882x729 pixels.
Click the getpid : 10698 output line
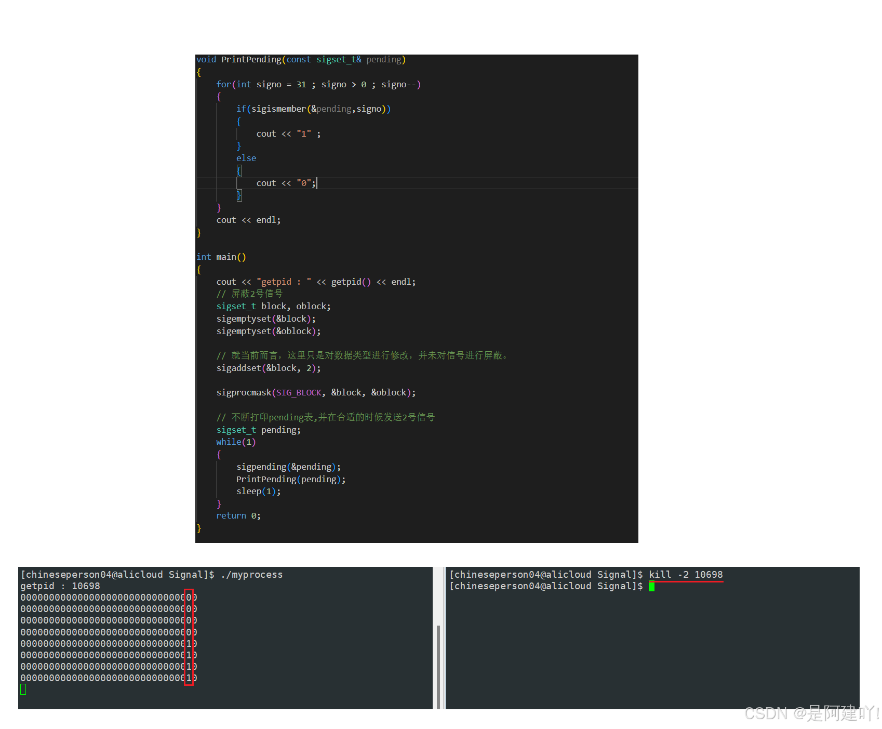pos(60,586)
